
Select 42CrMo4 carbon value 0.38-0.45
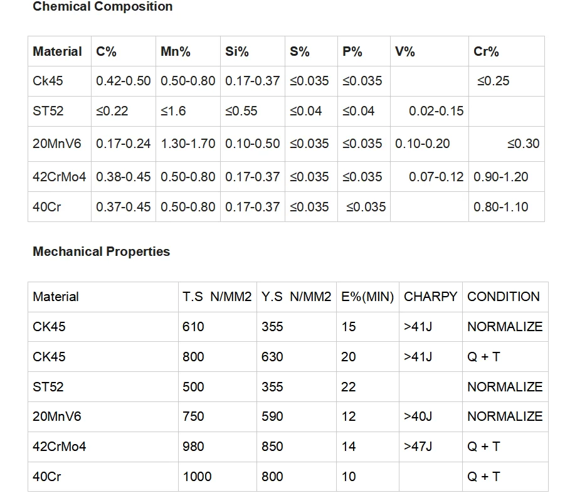click(x=124, y=177)
